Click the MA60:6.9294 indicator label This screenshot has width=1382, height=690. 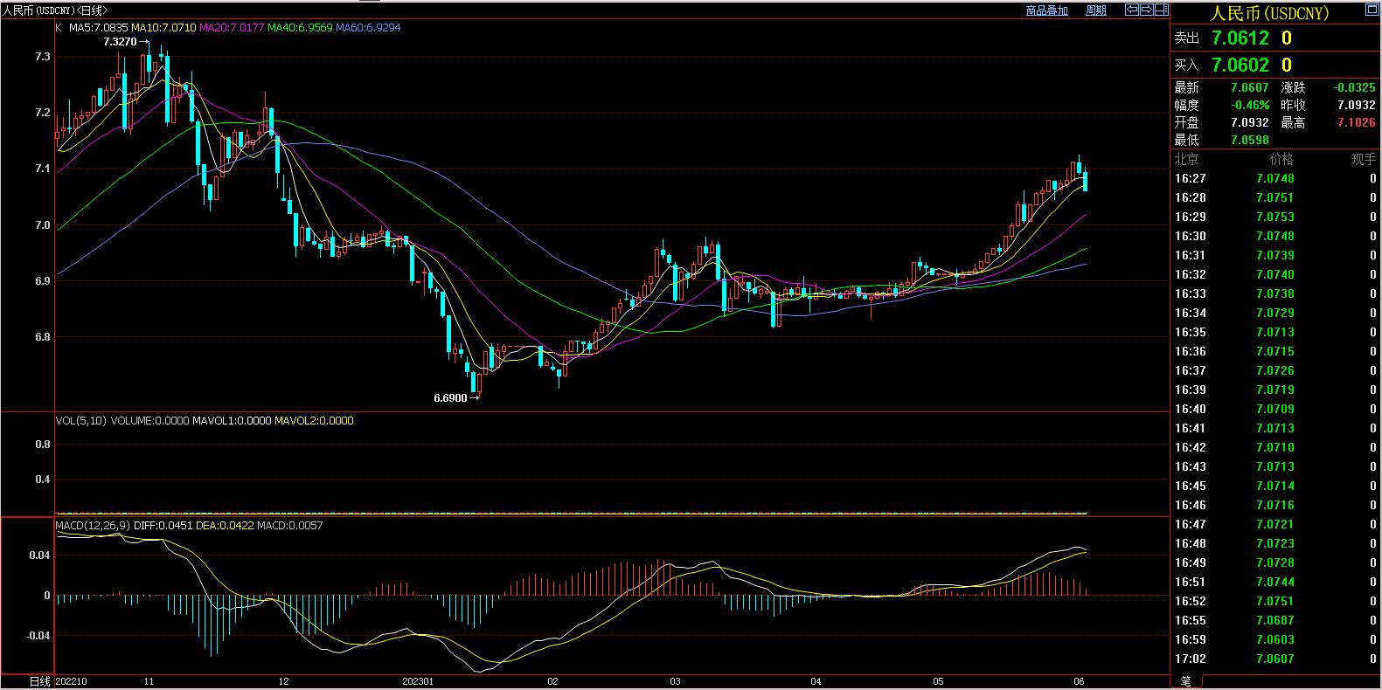pyautogui.click(x=368, y=27)
